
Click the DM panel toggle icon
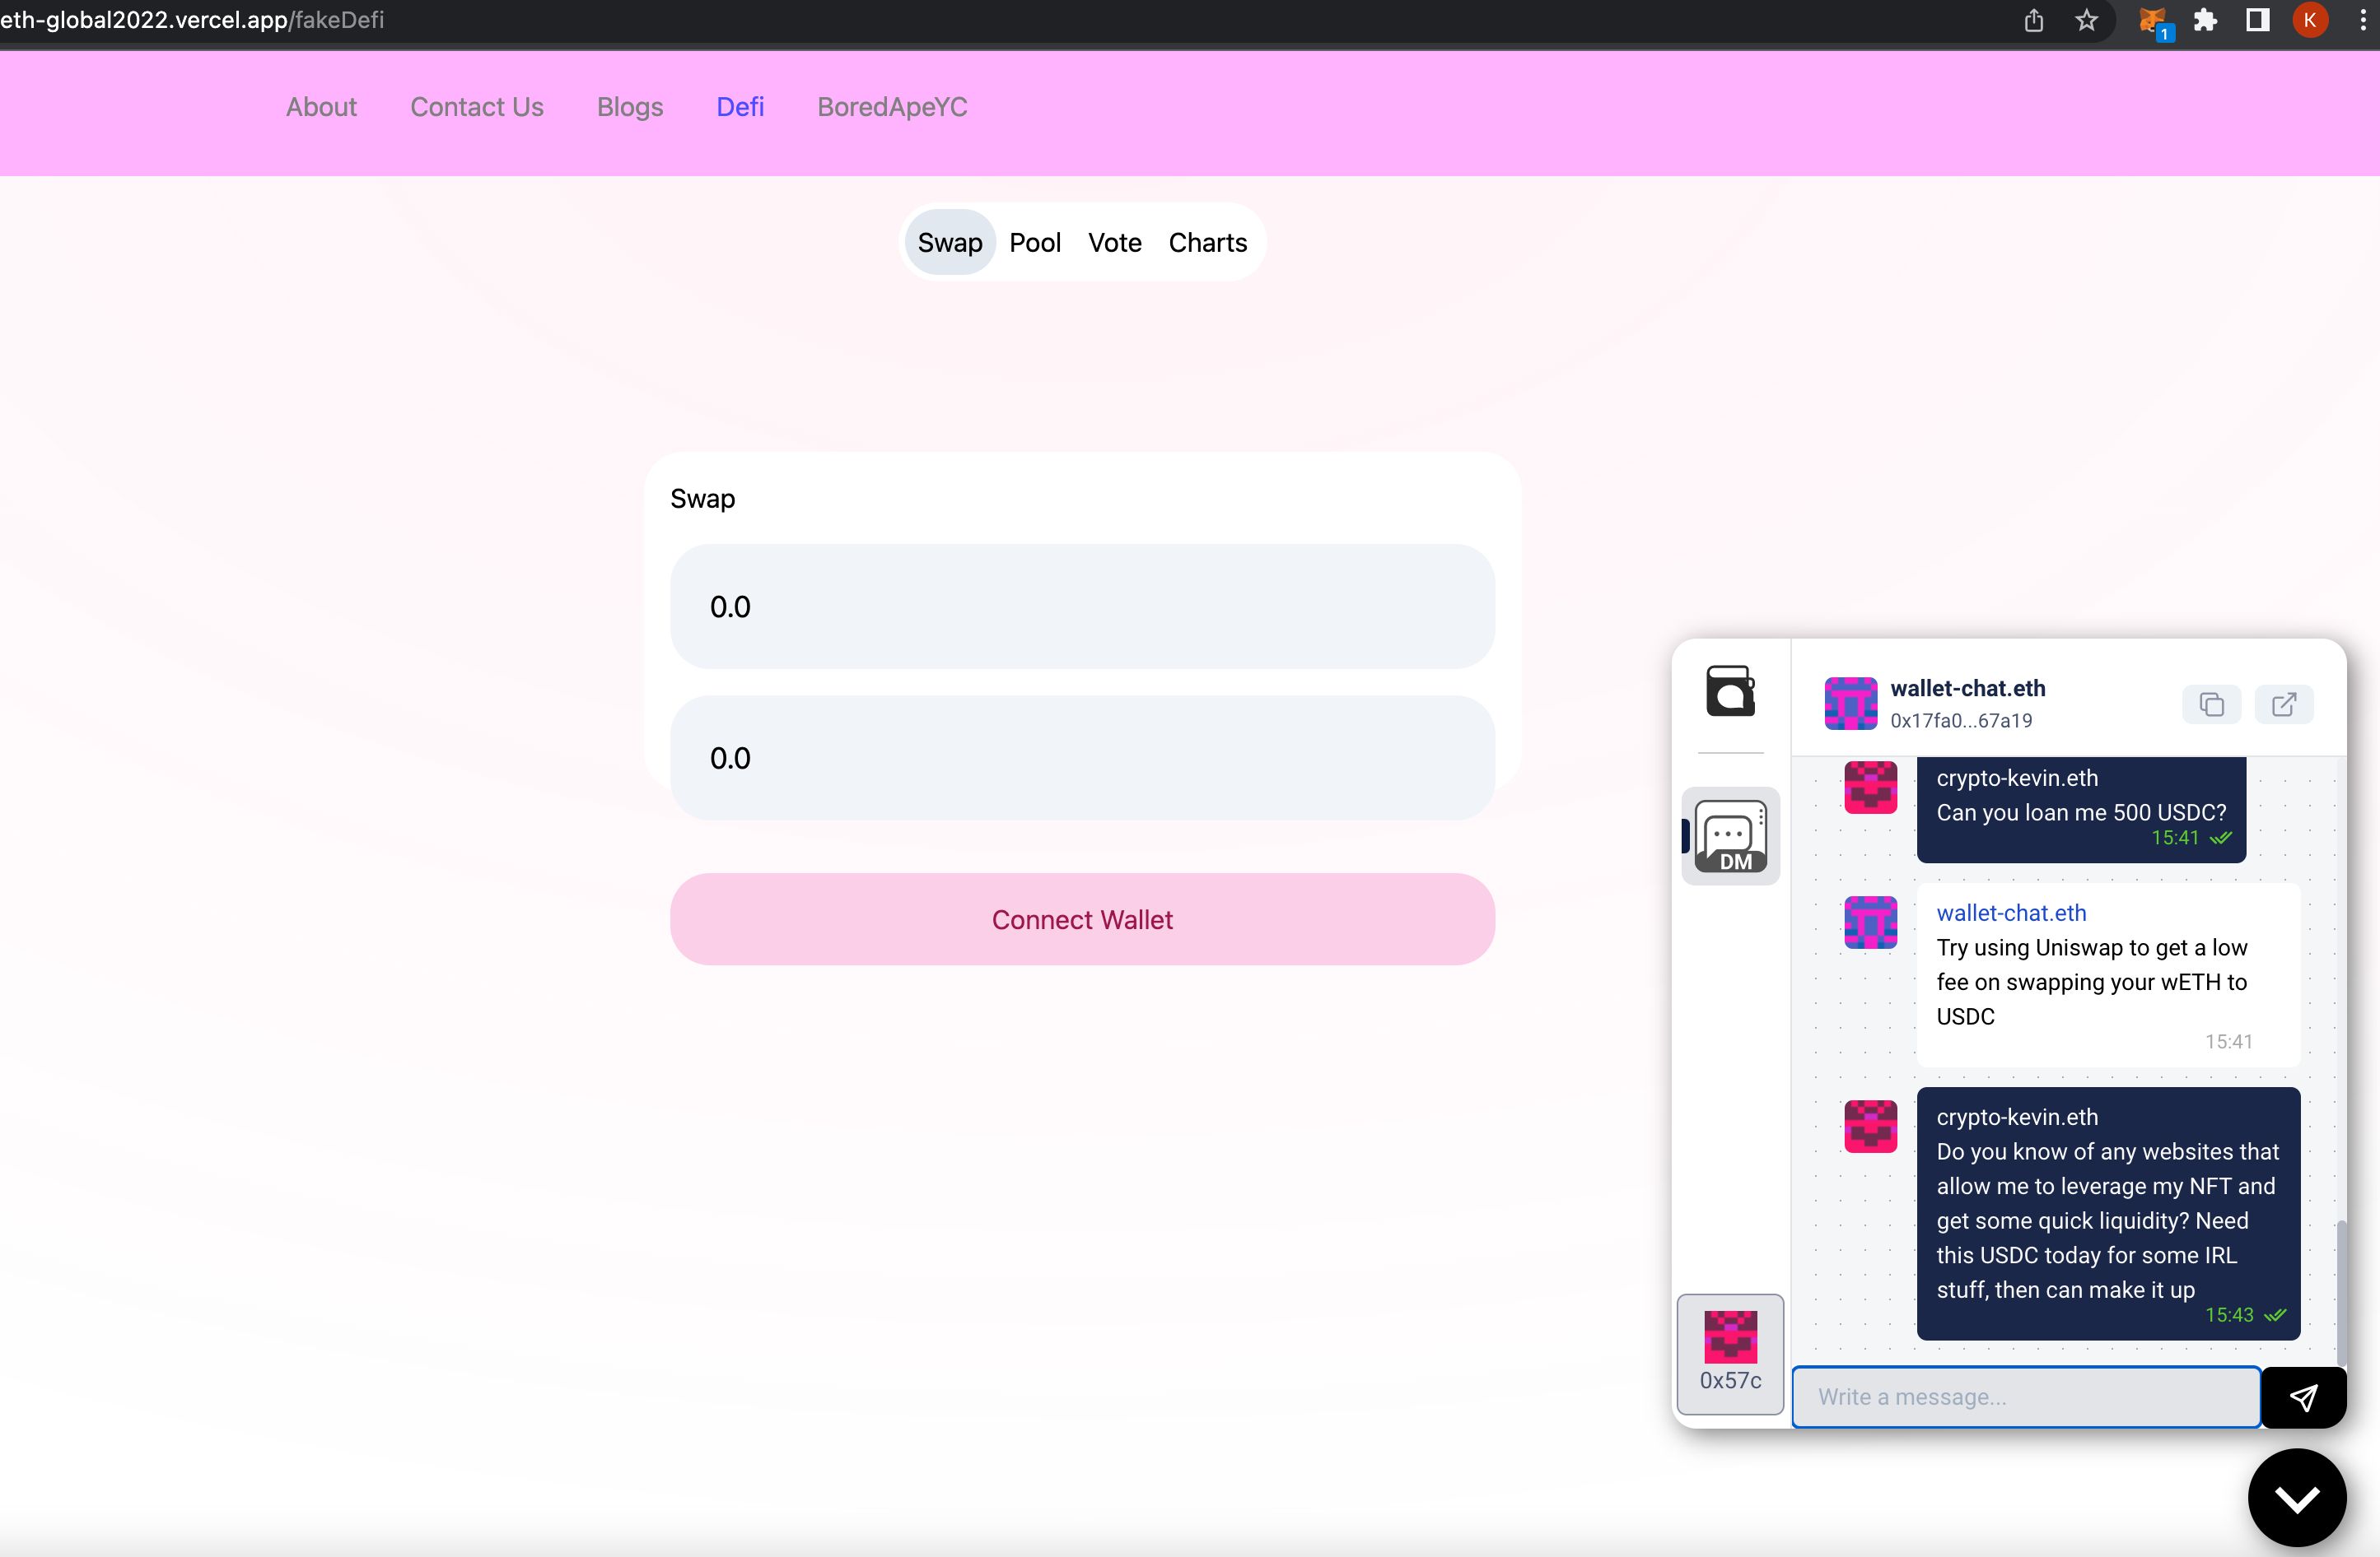click(1729, 834)
